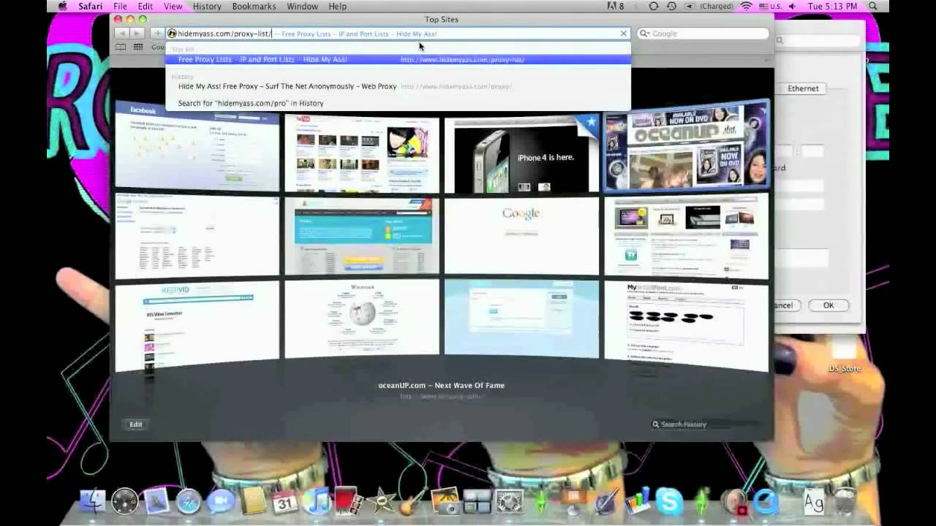The height and width of the screenshot is (526, 936).
Task: Click OK in the network window behind Safari
Action: tap(828, 305)
